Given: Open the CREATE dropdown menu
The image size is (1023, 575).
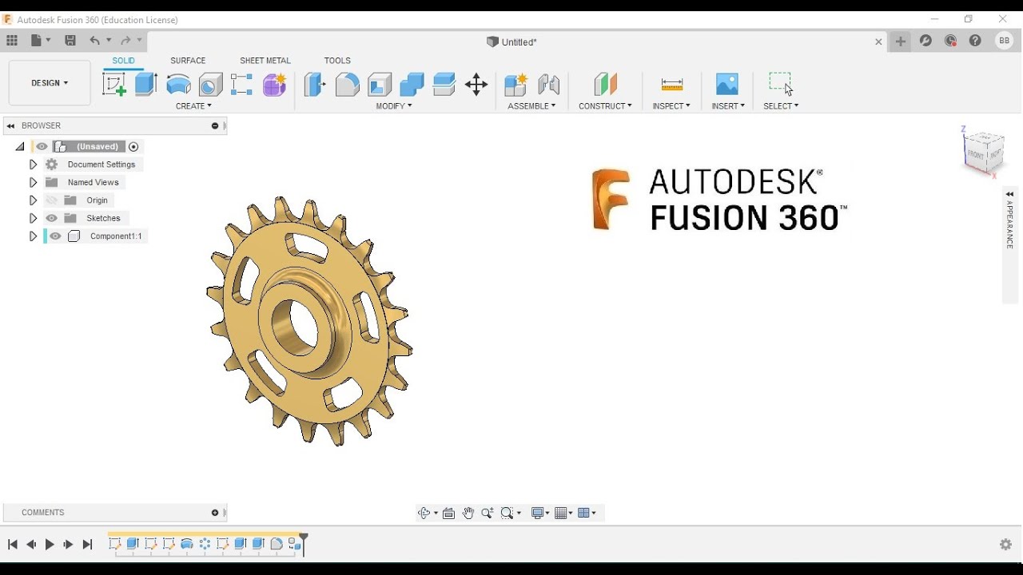Looking at the screenshot, I should pos(193,105).
